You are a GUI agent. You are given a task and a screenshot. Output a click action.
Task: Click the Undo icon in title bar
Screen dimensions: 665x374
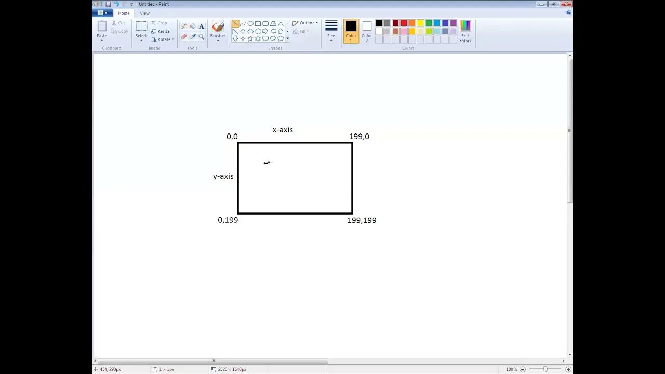coord(116,4)
